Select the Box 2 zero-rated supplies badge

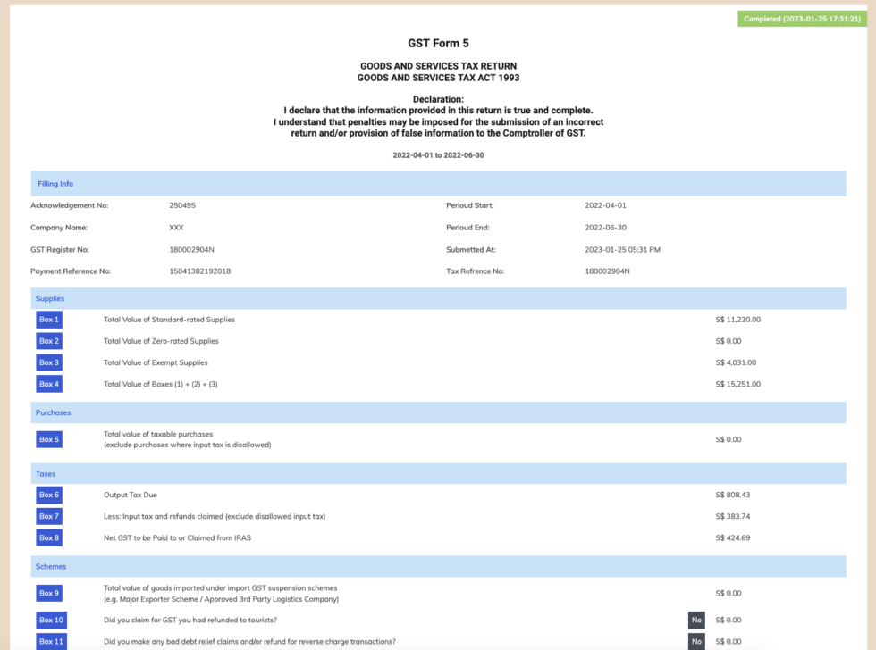48,340
